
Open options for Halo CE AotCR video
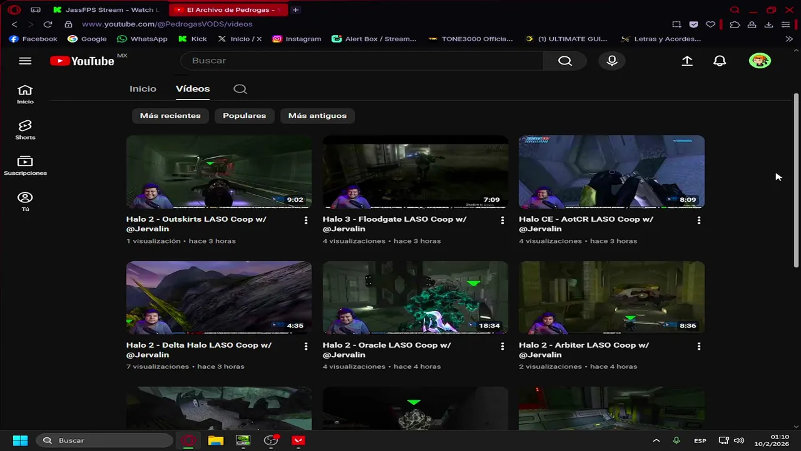click(x=699, y=220)
